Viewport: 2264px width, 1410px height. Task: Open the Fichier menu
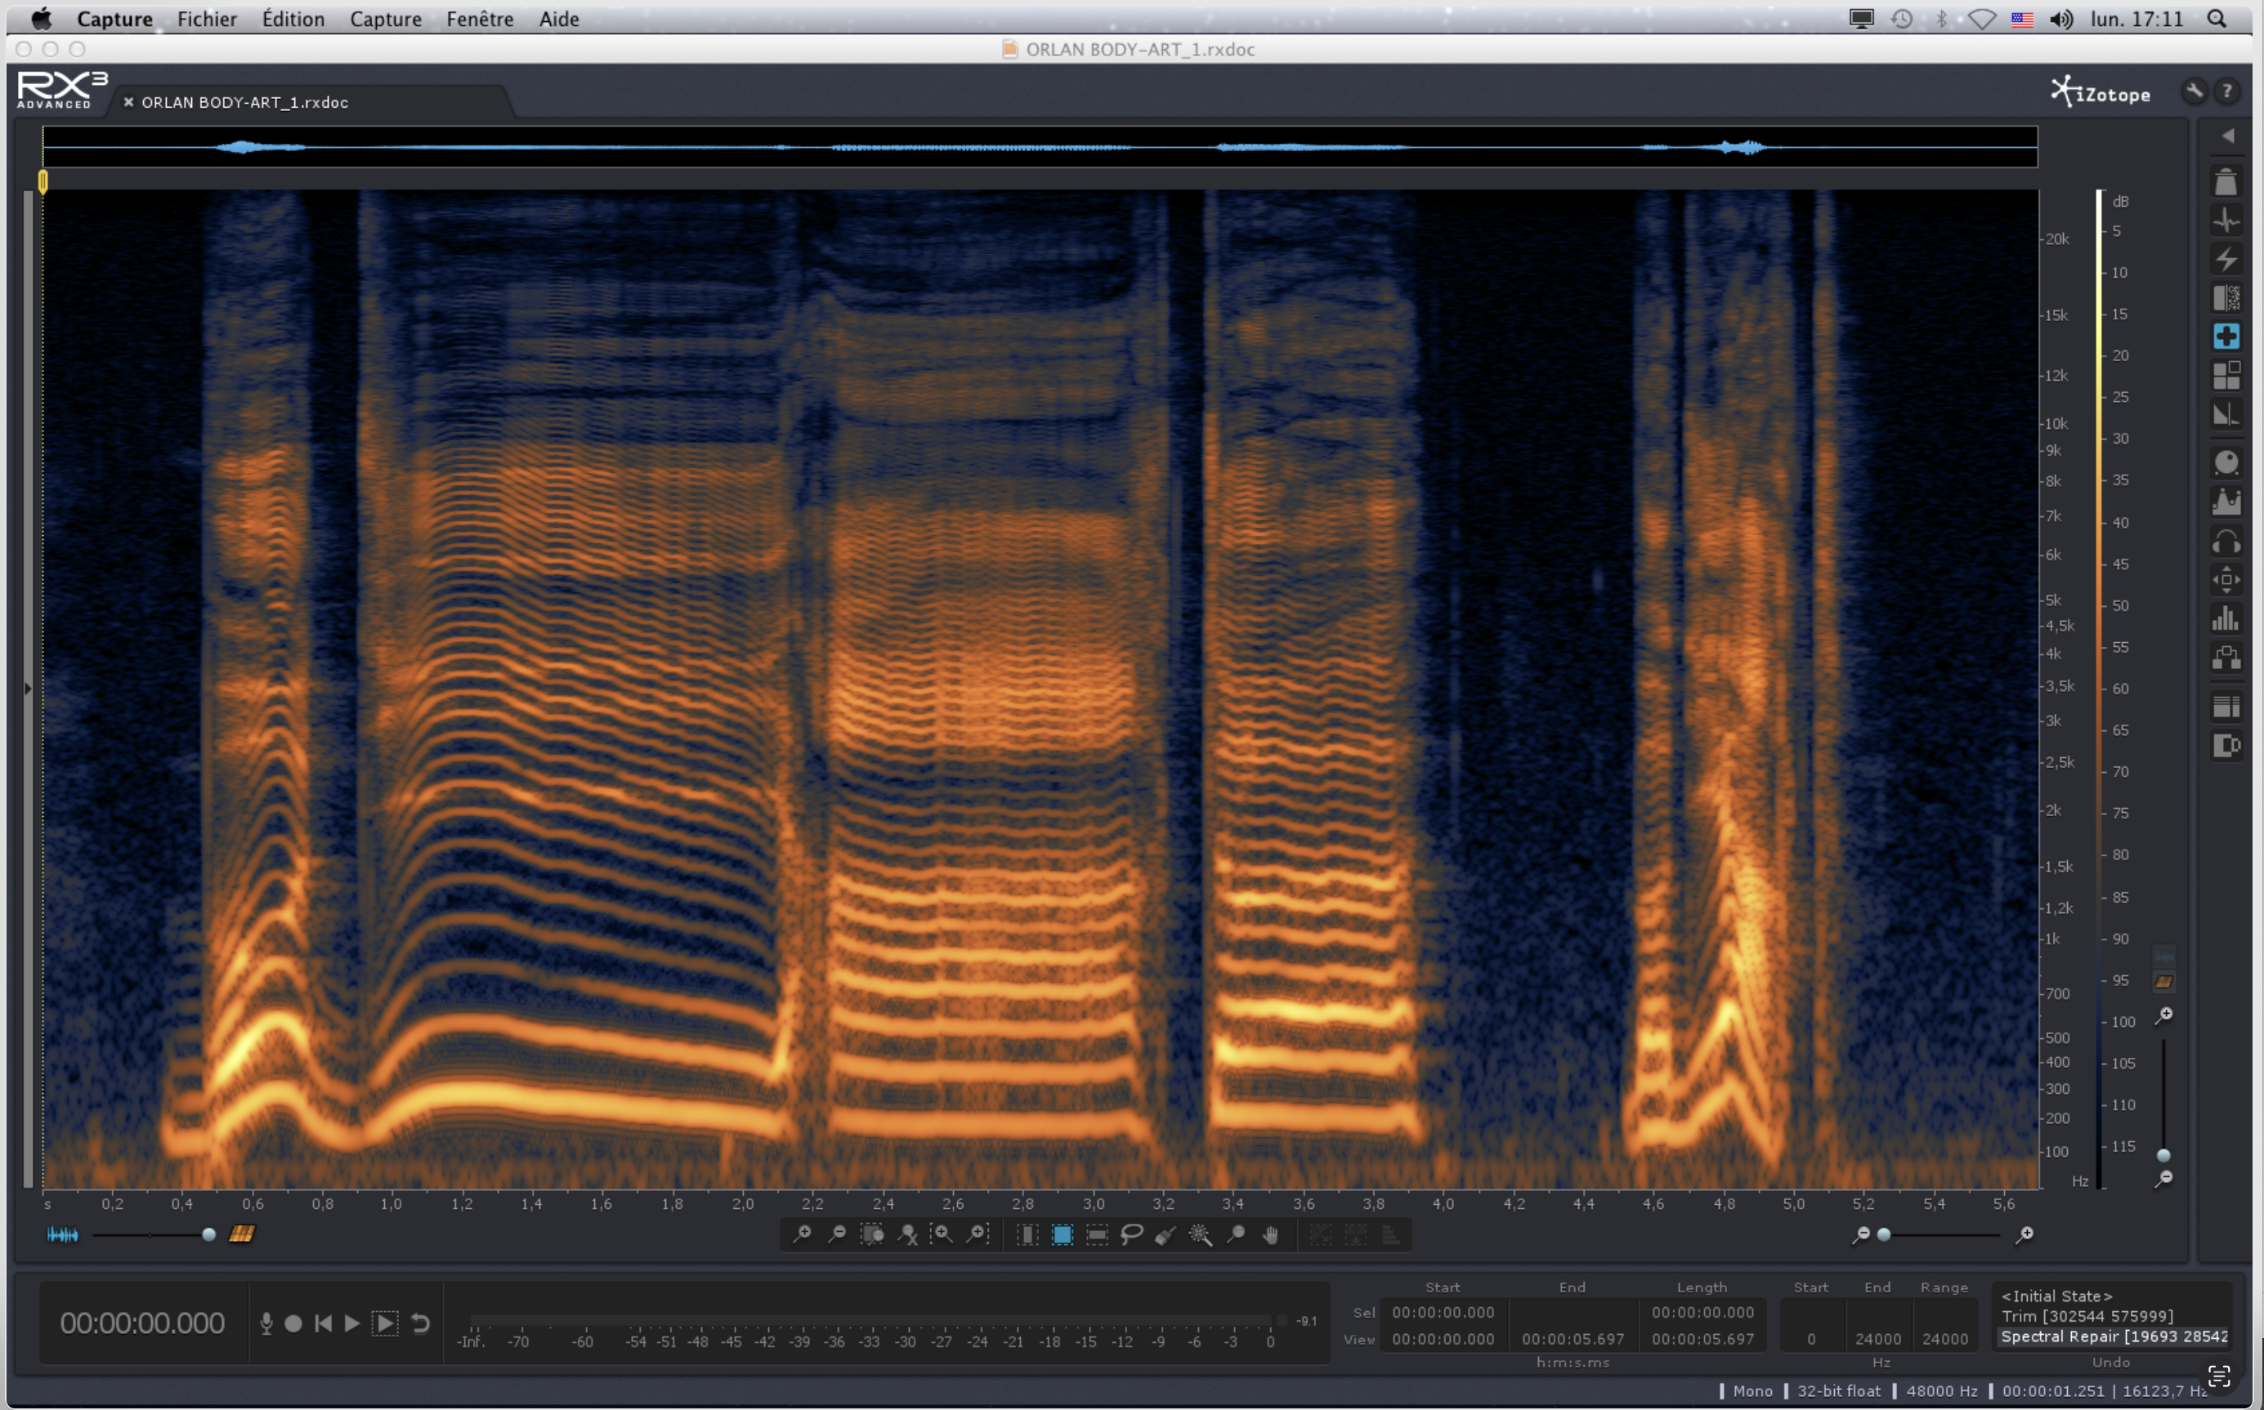[206, 19]
